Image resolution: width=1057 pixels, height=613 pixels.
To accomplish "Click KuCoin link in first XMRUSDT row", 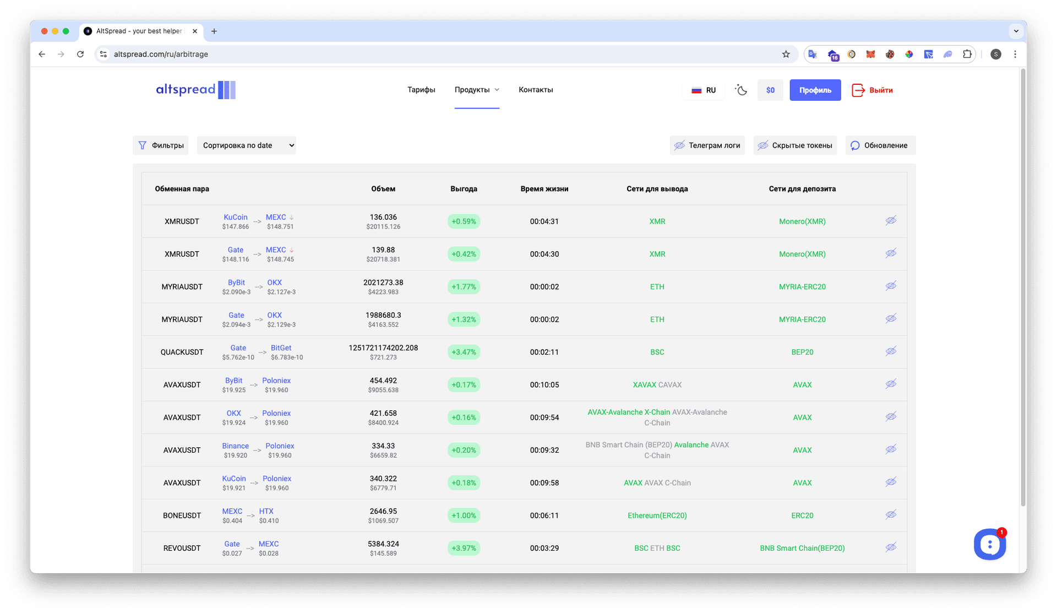I will tap(235, 217).
